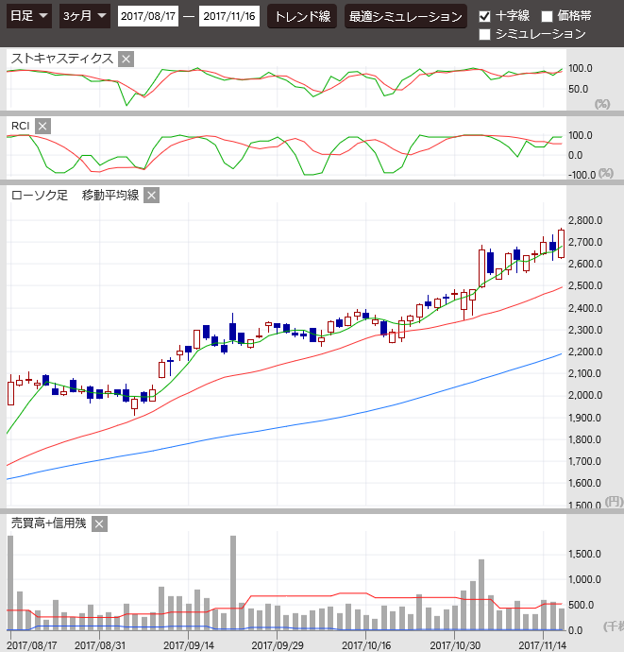Edit the end date field 2017/11/16

pyautogui.click(x=229, y=16)
